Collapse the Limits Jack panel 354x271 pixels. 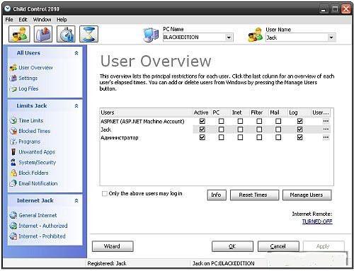[x=76, y=106]
